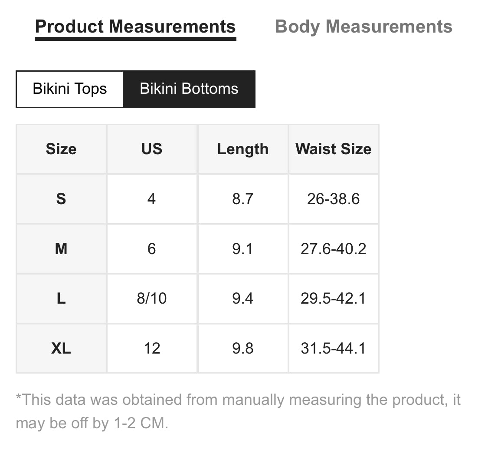Click the 9.8 length cell
Screen dimensions: 488x460
click(243, 348)
